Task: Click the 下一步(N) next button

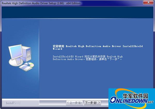Action: click(92, 103)
